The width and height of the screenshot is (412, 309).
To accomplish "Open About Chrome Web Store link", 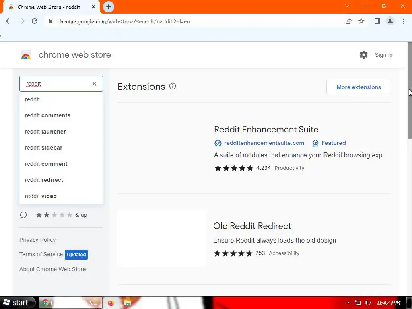I will tap(53, 269).
